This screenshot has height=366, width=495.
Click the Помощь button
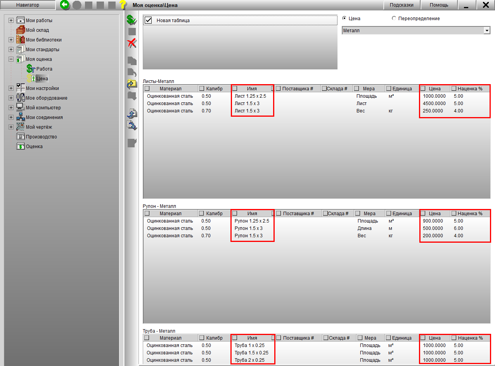click(439, 5)
